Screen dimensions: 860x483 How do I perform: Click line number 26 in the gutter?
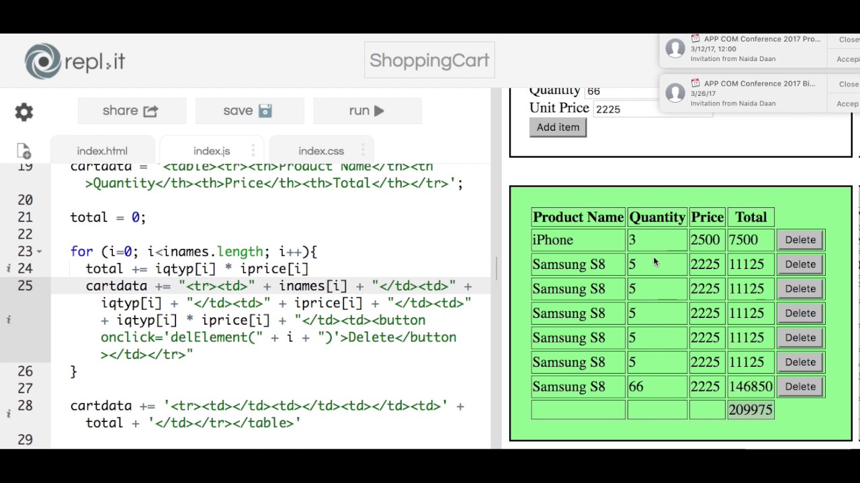(25, 371)
